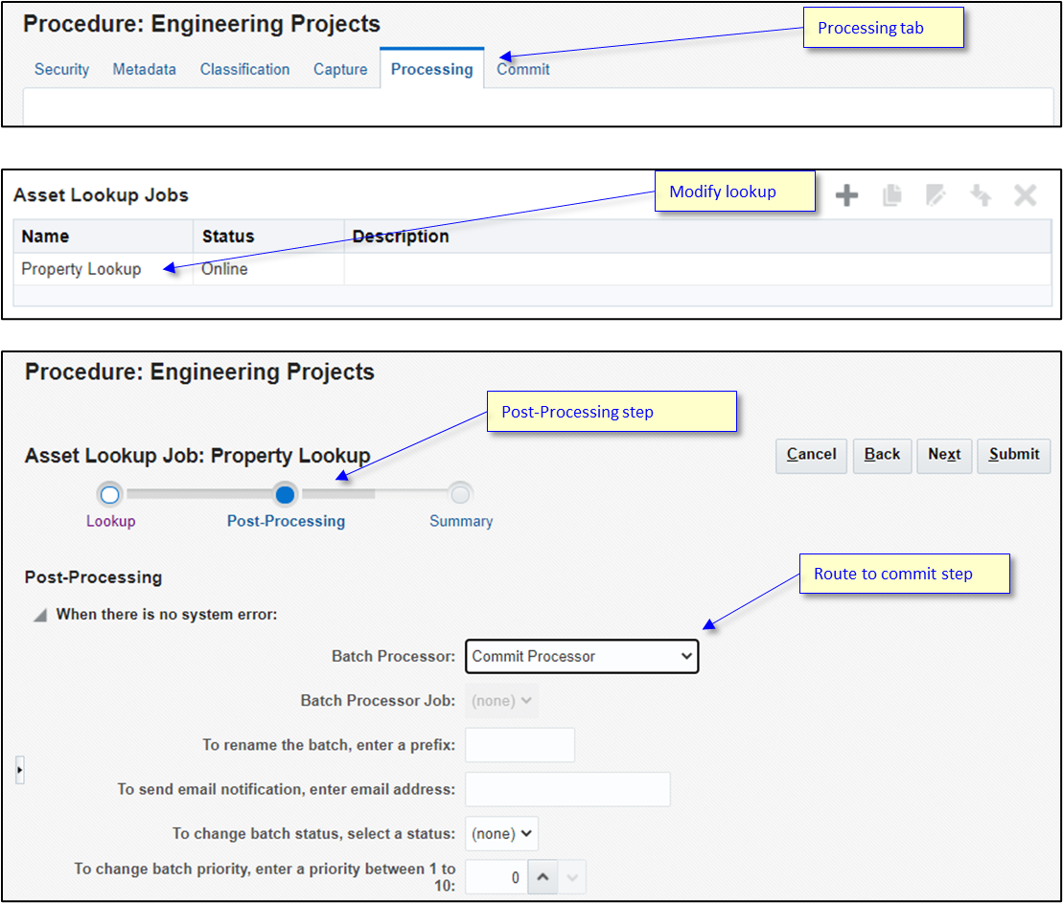Click the import arrows icon beside Delete
The image size is (1063, 903).
[x=981, y=194]
